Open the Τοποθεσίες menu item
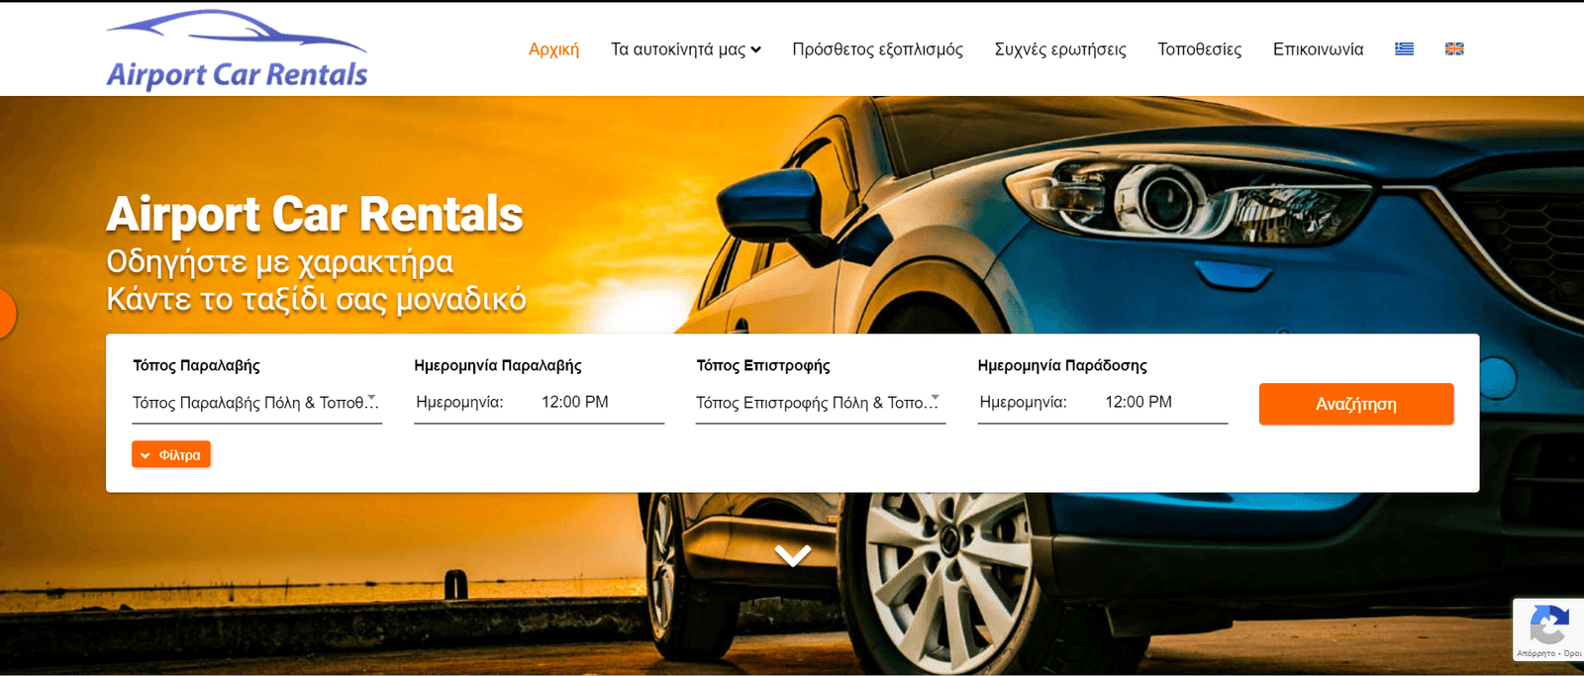 (1199, 49)
